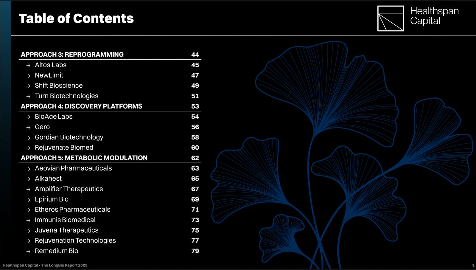Open the Etheros Pharmaceuticals entry
The width and height of the screenshot is (476, 270).
pyautogui.click(x=72, y=210)
